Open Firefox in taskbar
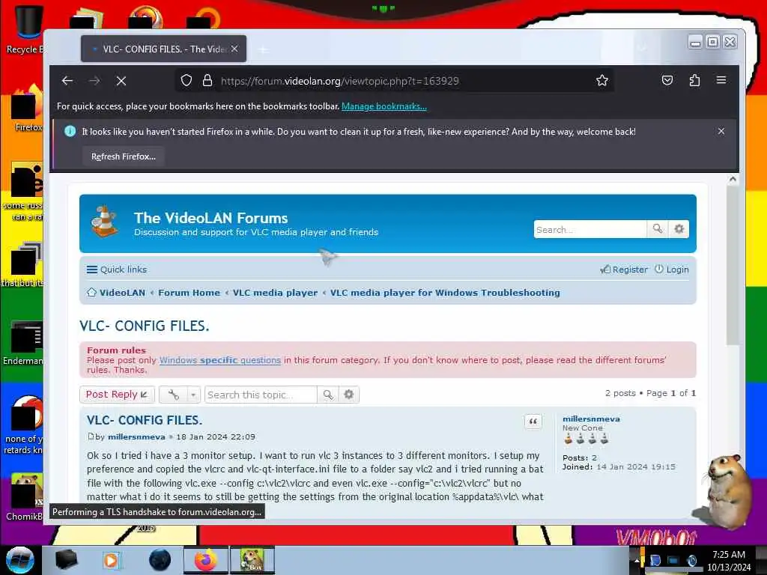 point(206,560)
